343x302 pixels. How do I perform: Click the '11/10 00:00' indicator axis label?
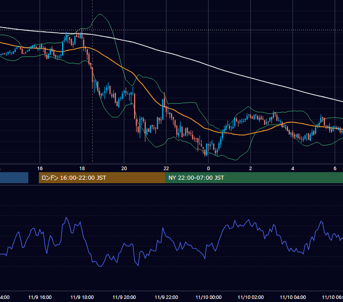[208, 297]
